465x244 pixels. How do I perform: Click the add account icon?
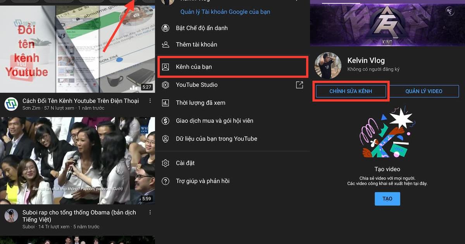pyautogui.click(x=166, y=44)
